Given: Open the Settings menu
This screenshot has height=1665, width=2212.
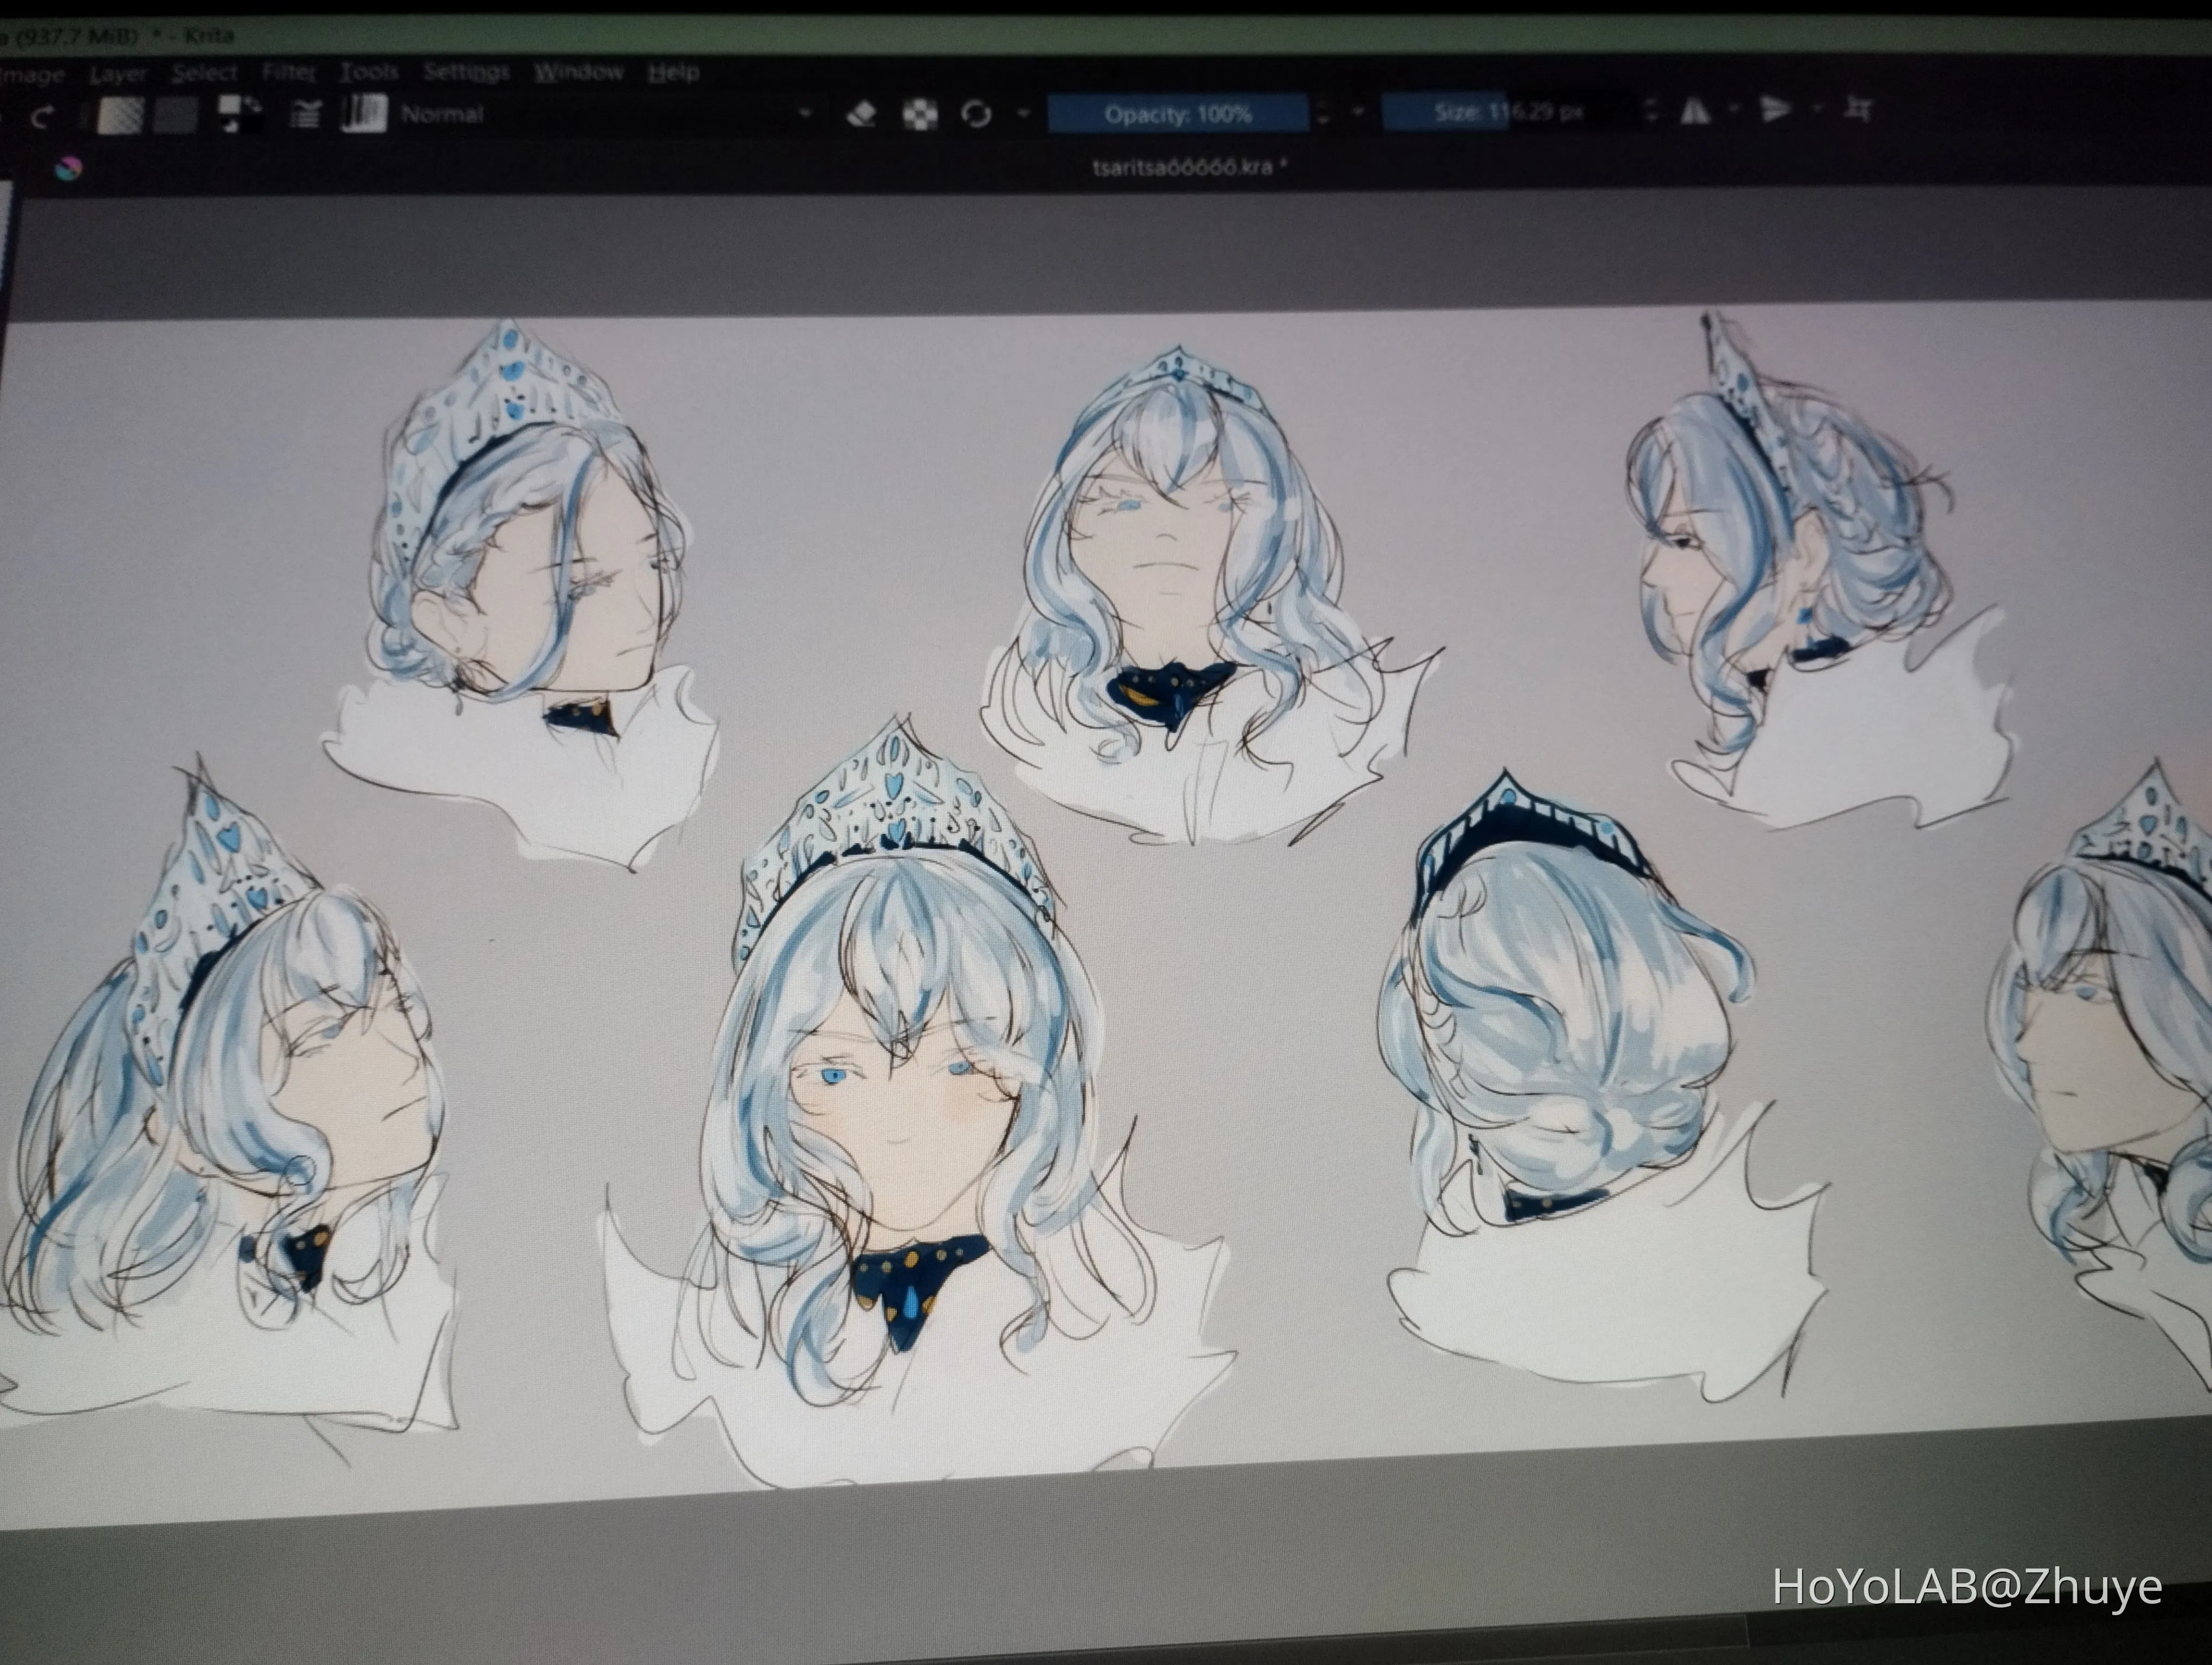Looking at the screenshot, I should pyautogui.click(x=466, y=72).
